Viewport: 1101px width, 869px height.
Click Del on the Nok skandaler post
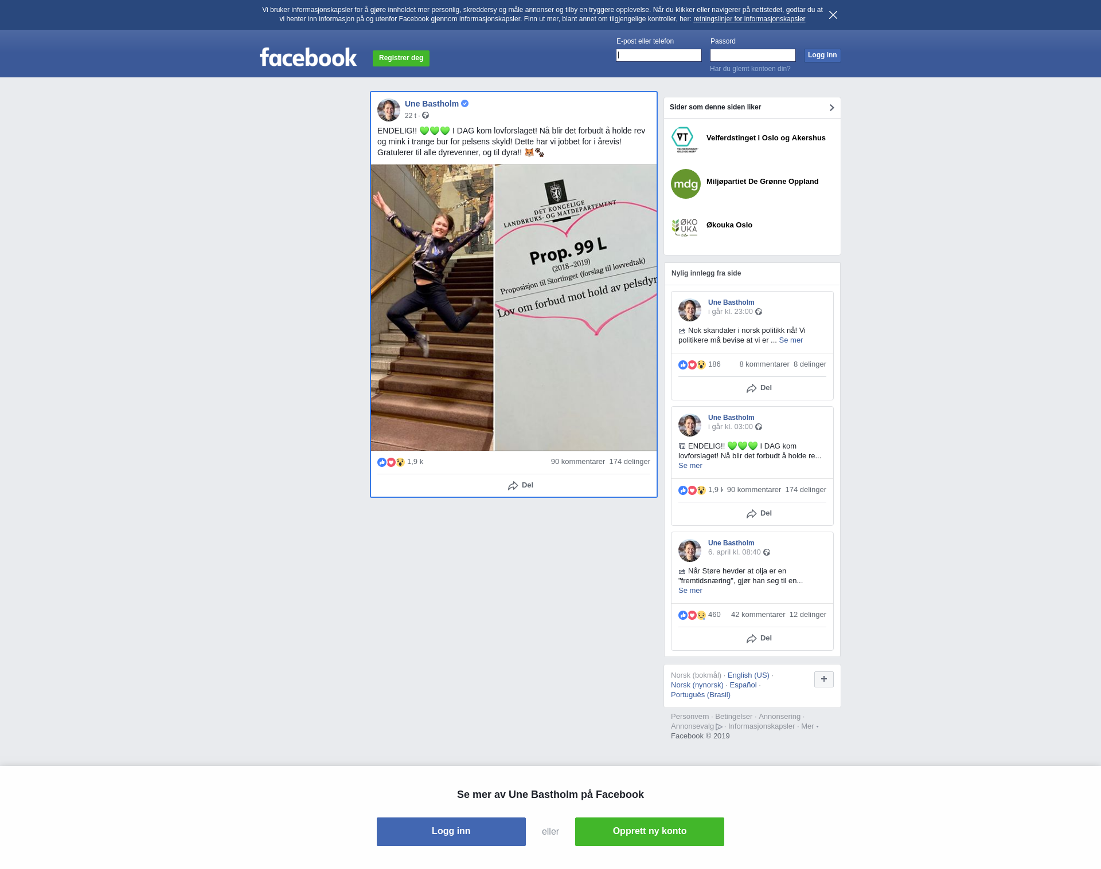[759, 388]
